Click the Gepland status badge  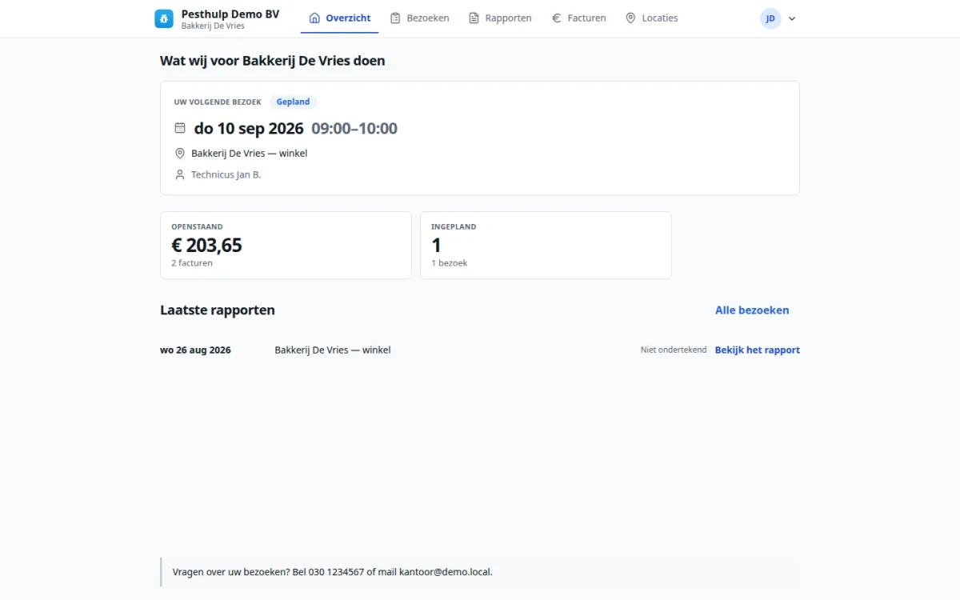click(x=293, y=102)
